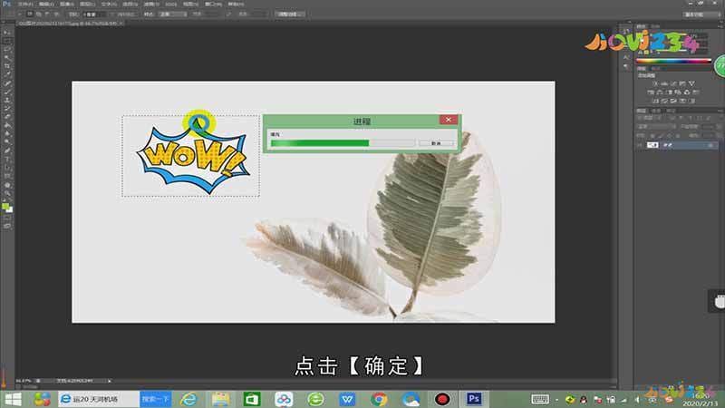
Task: Add a Curves adjustment
Action: point(673,83)
